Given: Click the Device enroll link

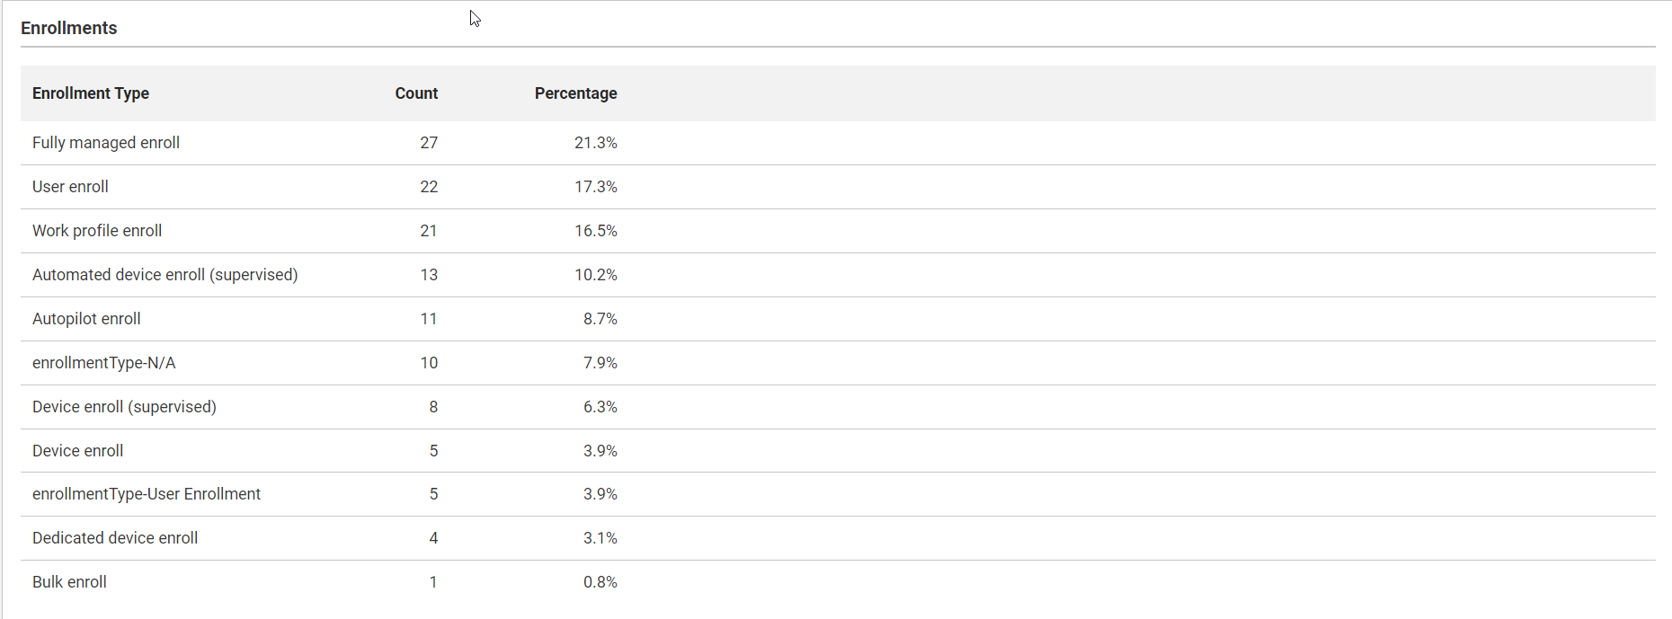Looking at the screenshot, I should pos(77,450).
